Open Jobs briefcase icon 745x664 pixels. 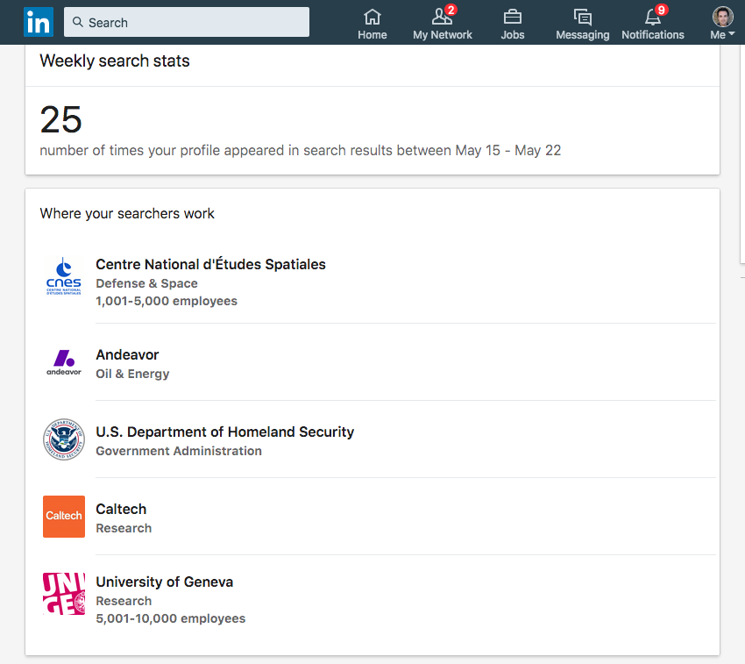512,18
